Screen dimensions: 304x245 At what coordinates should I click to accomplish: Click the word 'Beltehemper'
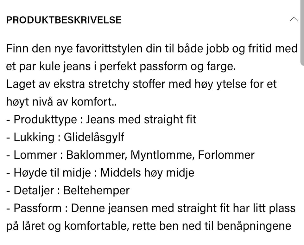pyautogui.click(x=96, y=191)
